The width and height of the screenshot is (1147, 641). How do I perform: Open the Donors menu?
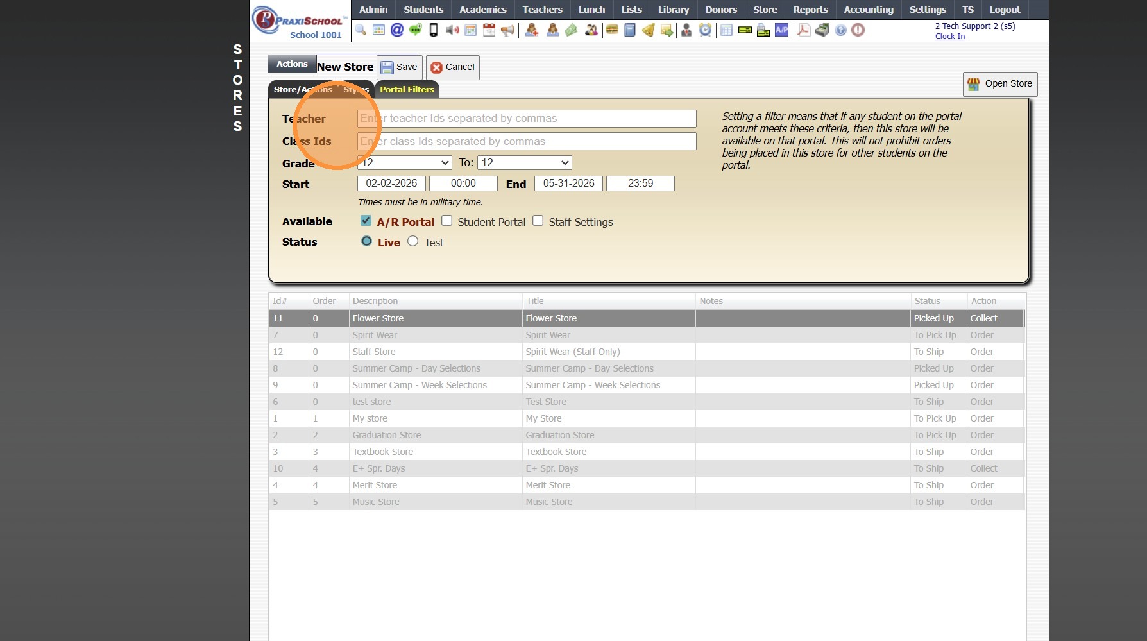[721, 10]
